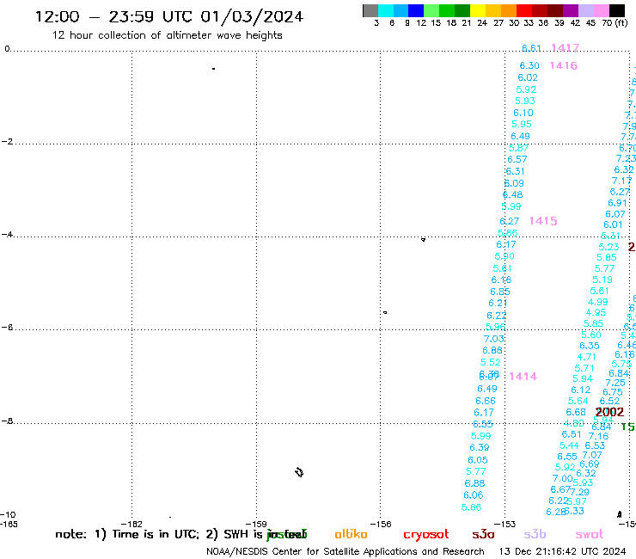Screen dimensions: 636x559
Task: Click the wave height value 6.61
Action: [x=531, y=48]
